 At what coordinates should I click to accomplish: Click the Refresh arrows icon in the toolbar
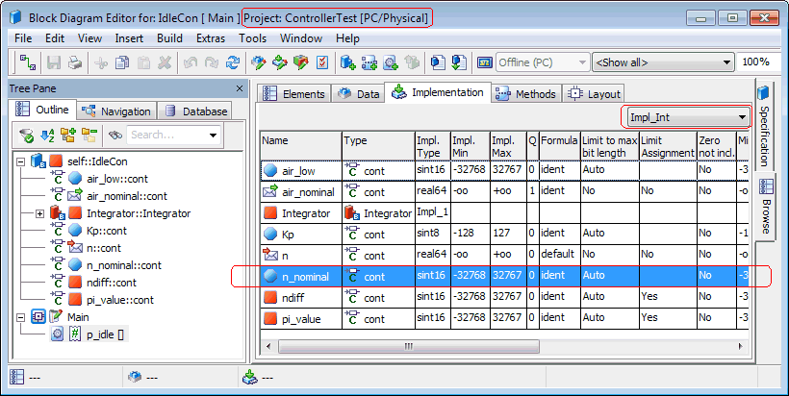pos(233,62)
